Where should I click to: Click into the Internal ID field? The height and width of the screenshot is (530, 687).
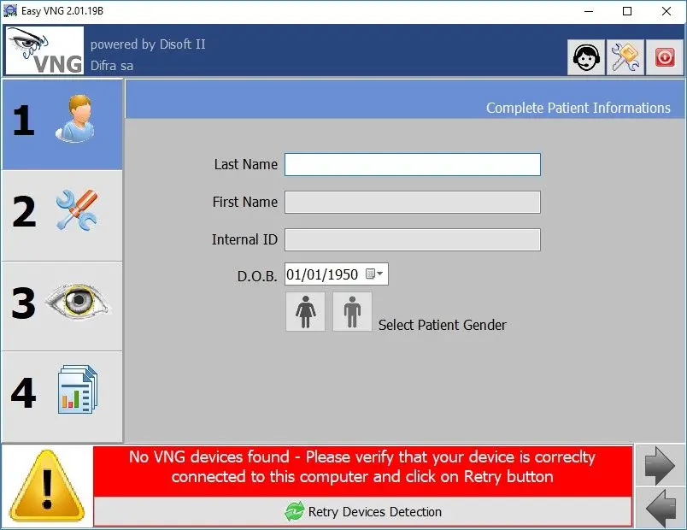click(x=412, y=239)
